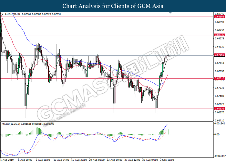The image size is (226, 162).
Task: Click the 0.68688 resistance price tag
Action: pos(220,17)
